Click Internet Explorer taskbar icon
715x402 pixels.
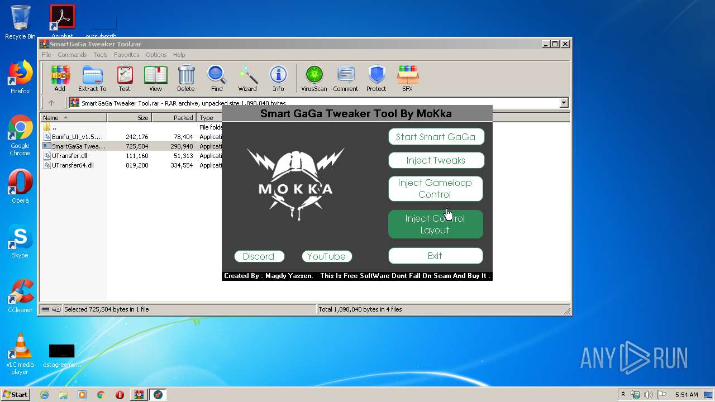point(45,395)
